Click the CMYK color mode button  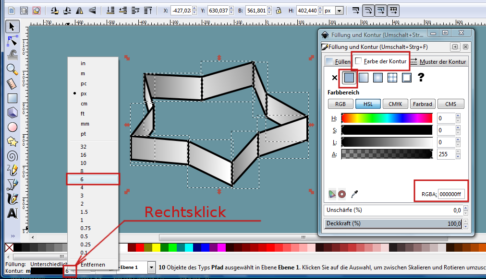pyautogui.click(x=395, y=104)
